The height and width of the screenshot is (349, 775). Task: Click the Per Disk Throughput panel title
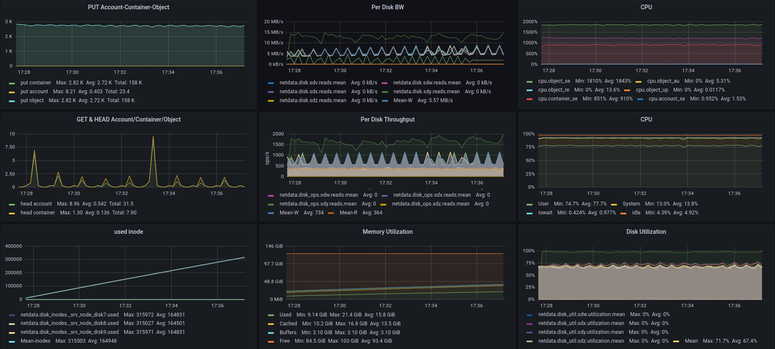(387, 119)
